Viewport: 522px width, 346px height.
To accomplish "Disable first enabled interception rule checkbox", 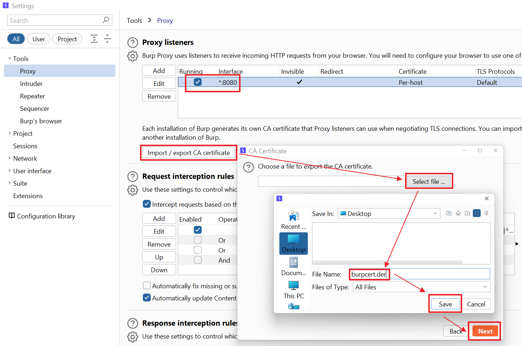I will 198,230.
